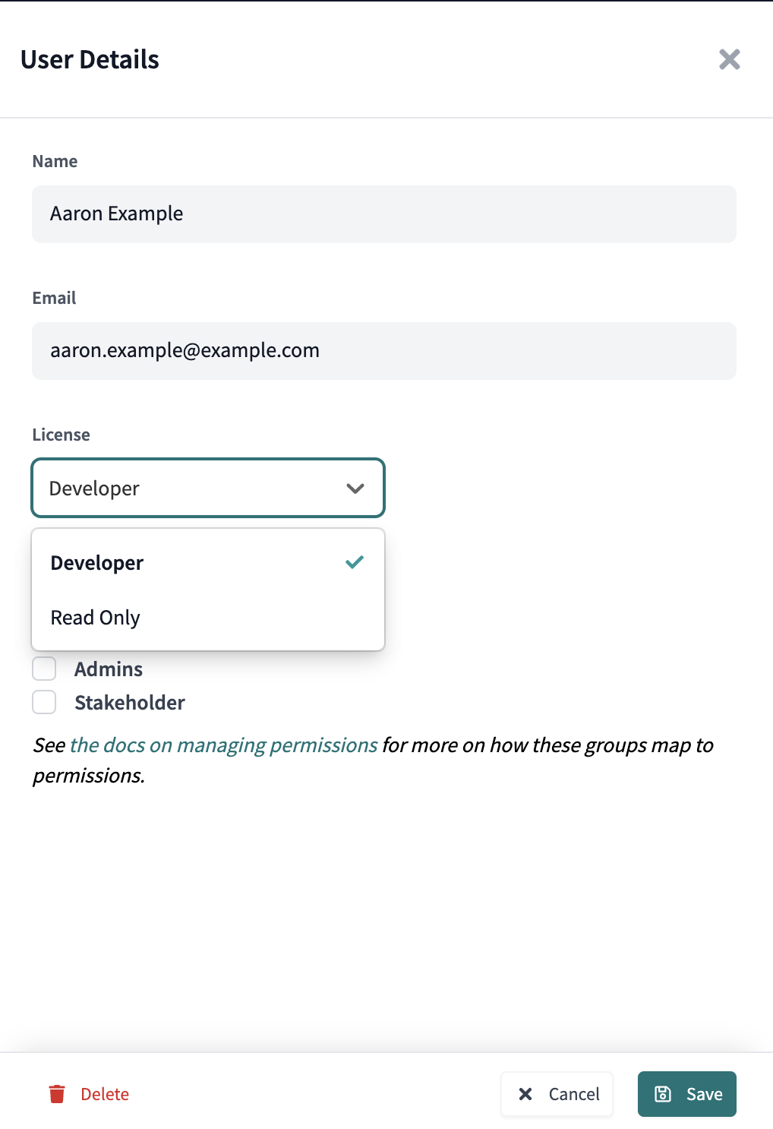
Task: Click the Save button
Action: point(686,1094)
